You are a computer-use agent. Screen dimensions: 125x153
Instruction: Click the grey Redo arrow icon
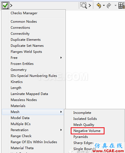coord(109,5)
